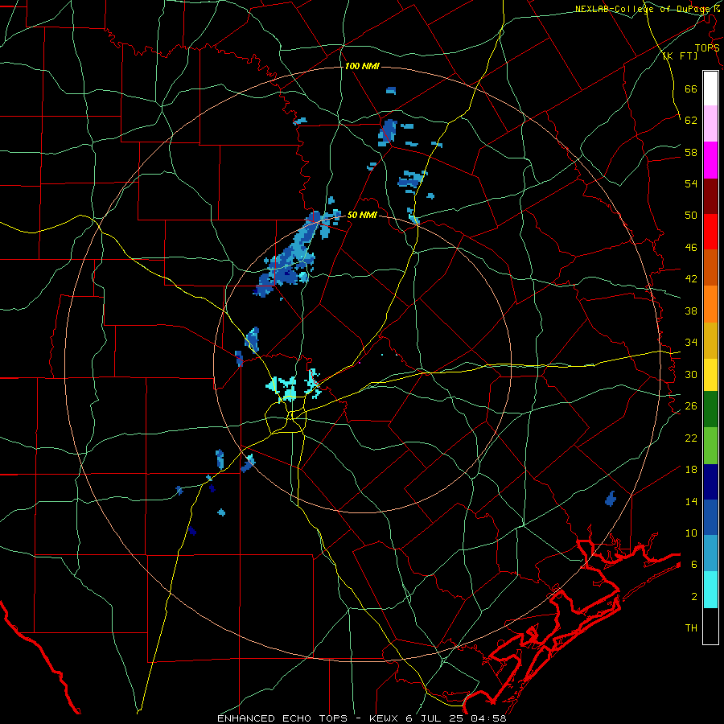Image resolution: width=724 pixels, height=724 pixels.
Task: Click the light green legend swatch
Action: [710, 445]
